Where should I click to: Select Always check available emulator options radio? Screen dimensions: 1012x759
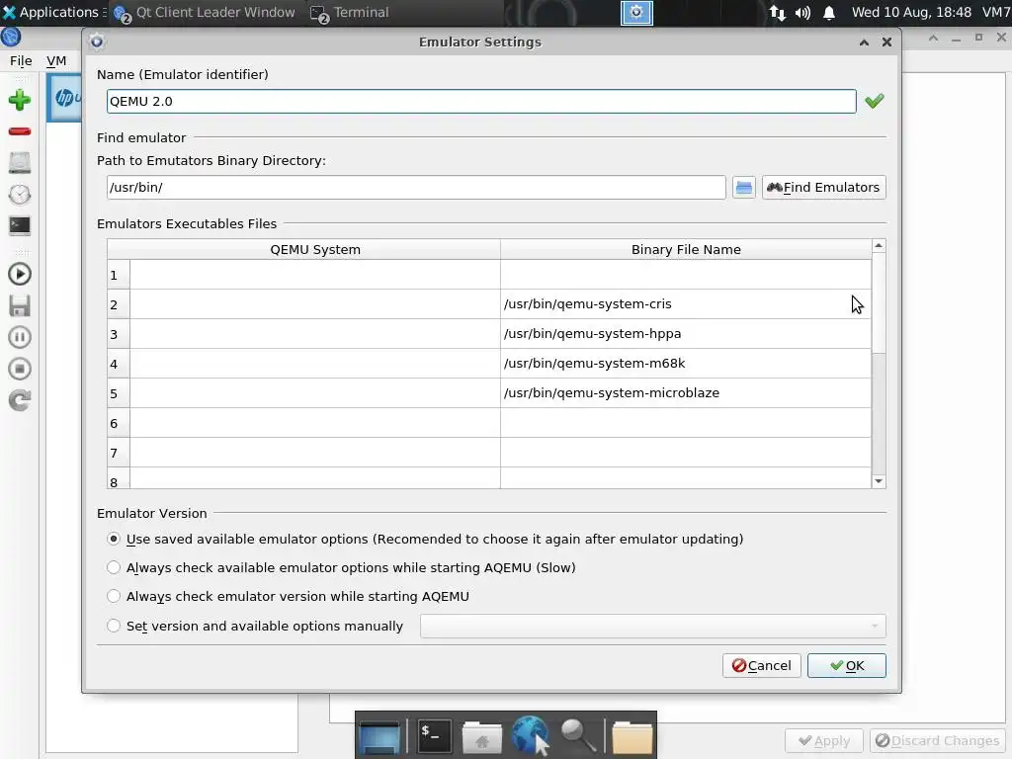(114, 567)
